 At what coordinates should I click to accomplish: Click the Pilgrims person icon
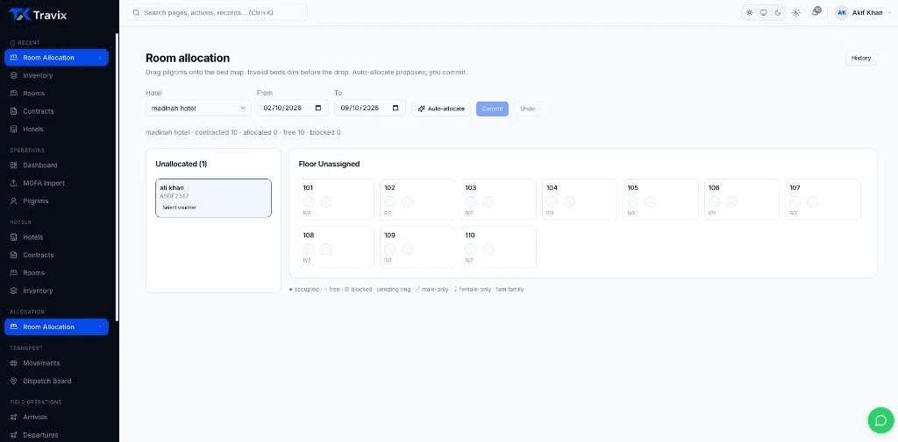(14, 201)
